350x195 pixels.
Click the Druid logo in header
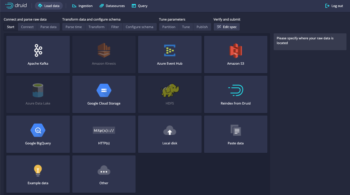(16, 6)
